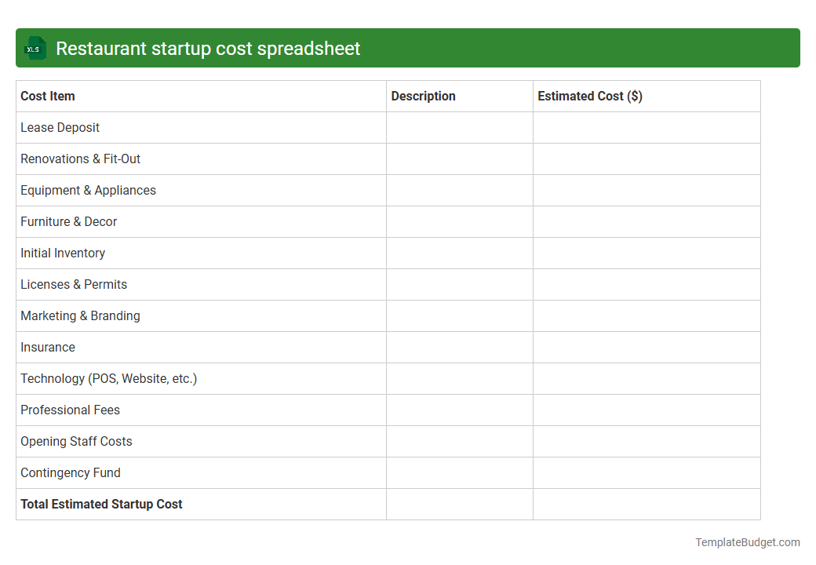This screenshot has height=565, width=816.
Task: Open the TemplateBudget.com link
Action: pyautogui.click(x=747, y=541)
